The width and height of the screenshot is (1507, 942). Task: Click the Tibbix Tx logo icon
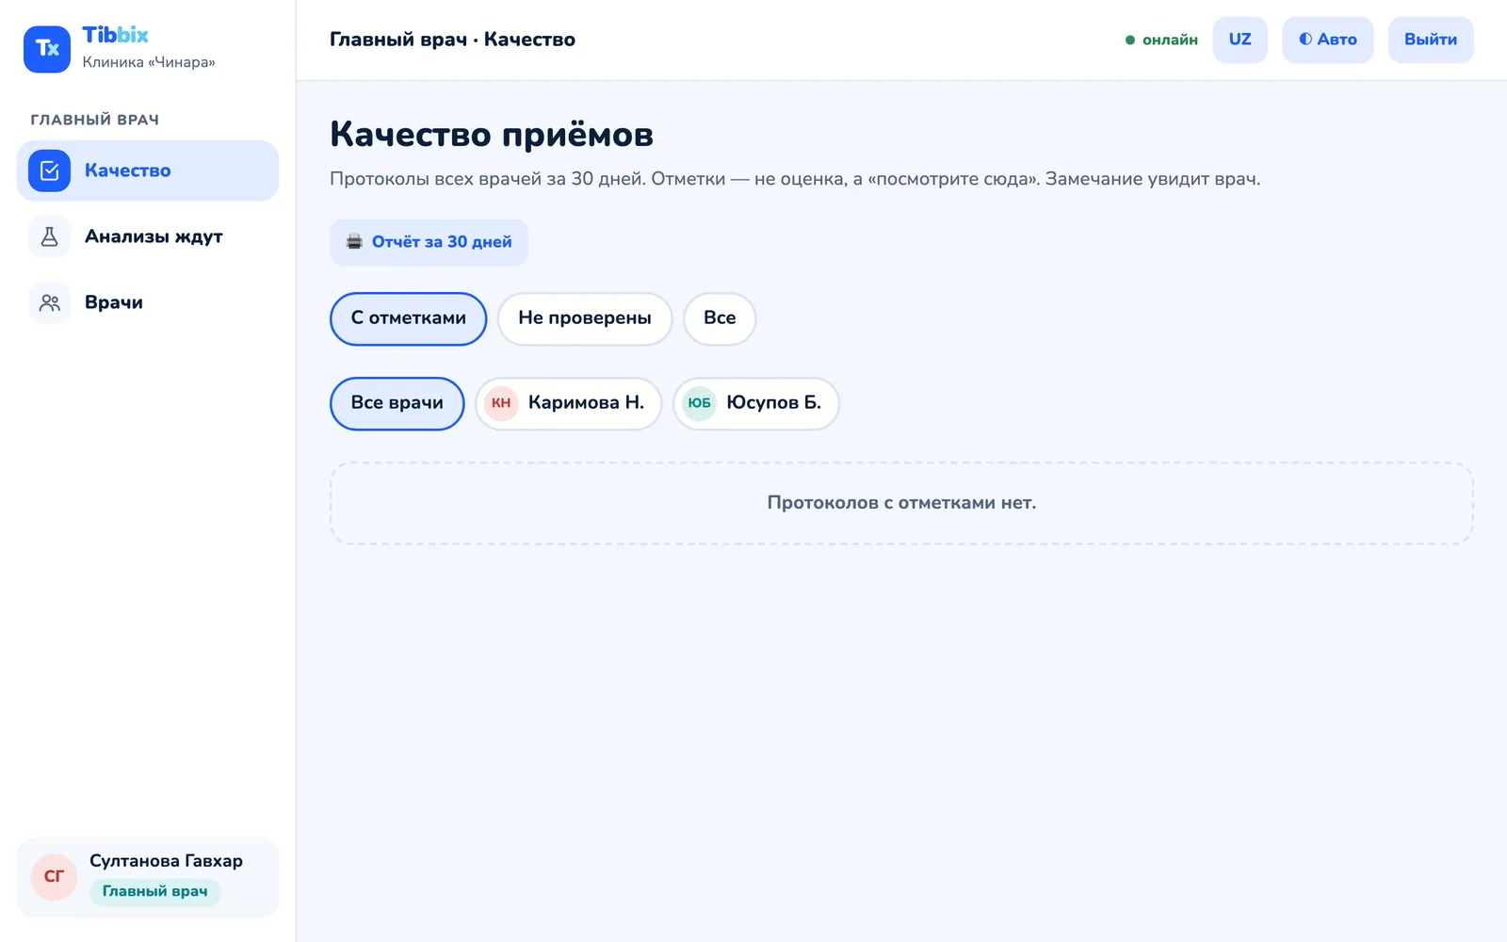click(x=47, y=49)
